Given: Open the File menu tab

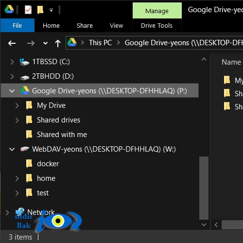Looking at the screenshot, I should [x=17, y=25].
